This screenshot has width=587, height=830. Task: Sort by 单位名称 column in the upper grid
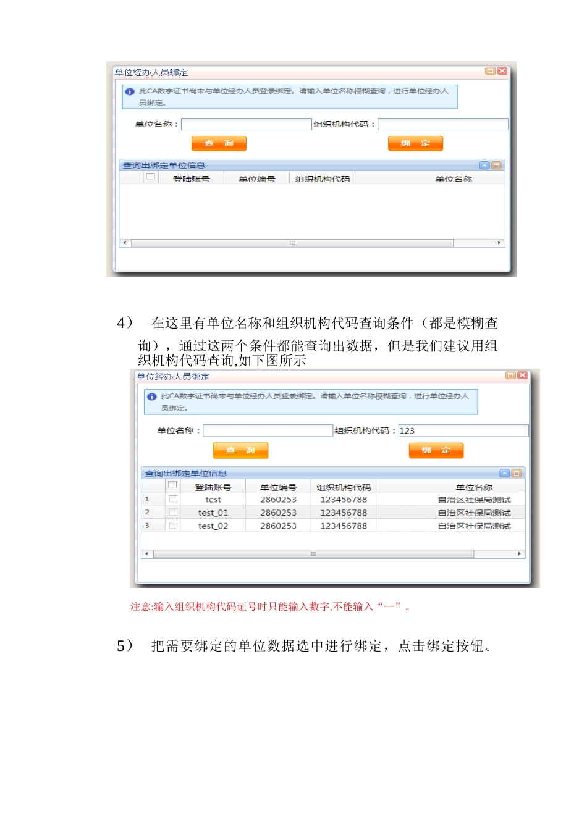tap(454, 178)
